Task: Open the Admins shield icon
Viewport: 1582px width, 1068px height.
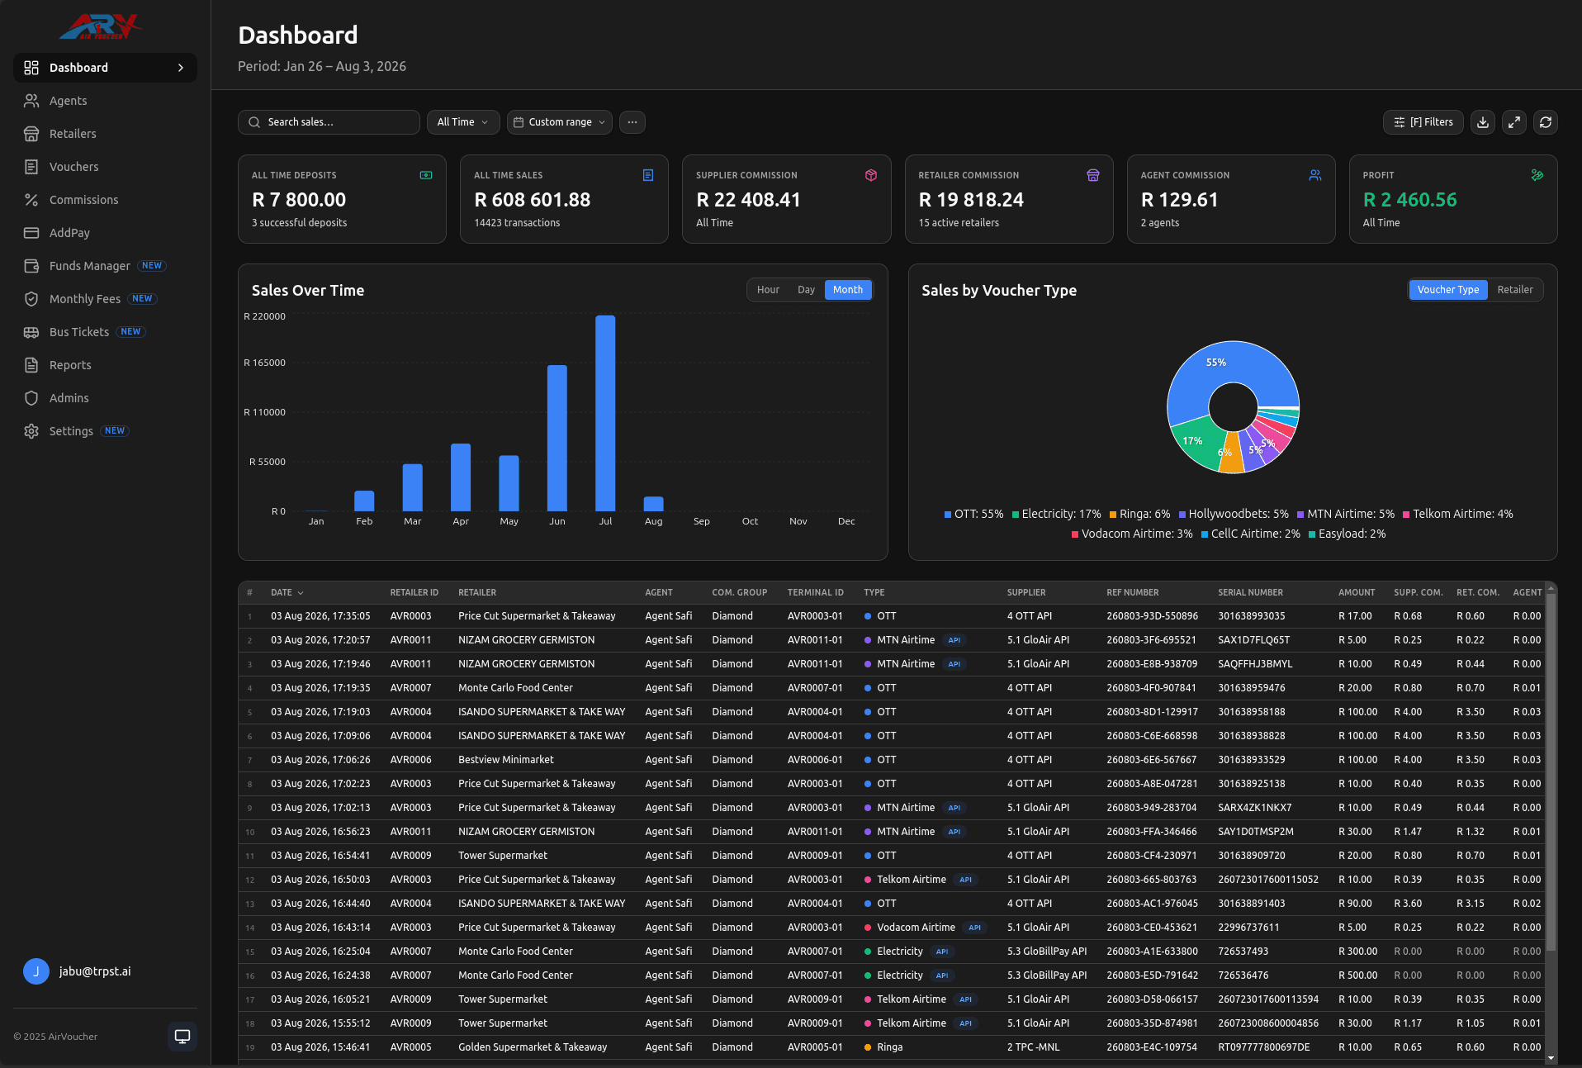Action: [x=31, y=398]
